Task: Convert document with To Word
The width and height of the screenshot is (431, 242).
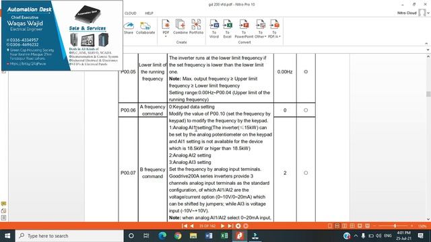Action: tap(214, 28)
